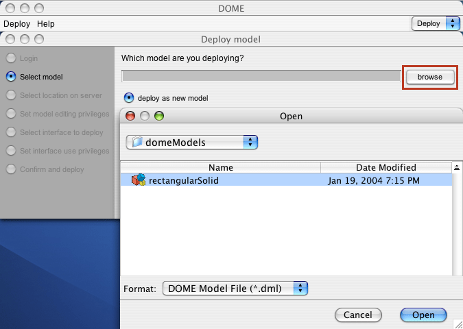Open the Deploy mode dropdown at top right
This screenshot has width=463, height=329.
pos(436,23)
